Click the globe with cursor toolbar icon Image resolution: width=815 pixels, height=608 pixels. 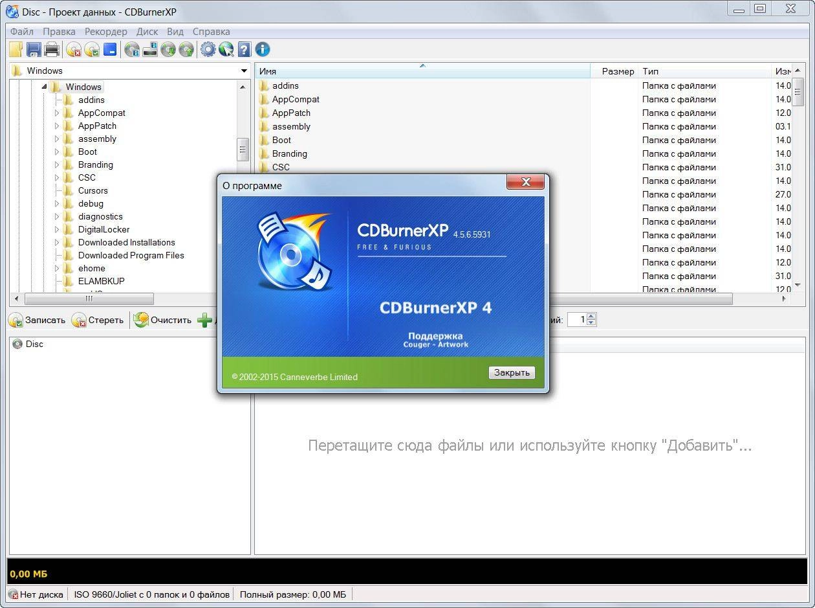(226, 49)
